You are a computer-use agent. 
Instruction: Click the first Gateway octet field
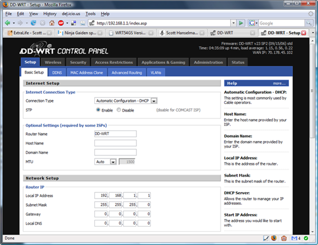click(102, 214)
